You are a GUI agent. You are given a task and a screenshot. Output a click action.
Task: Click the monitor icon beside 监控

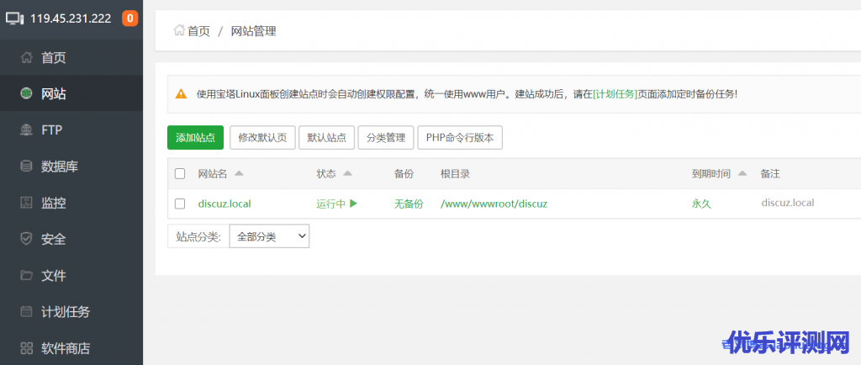pos(26,203)
